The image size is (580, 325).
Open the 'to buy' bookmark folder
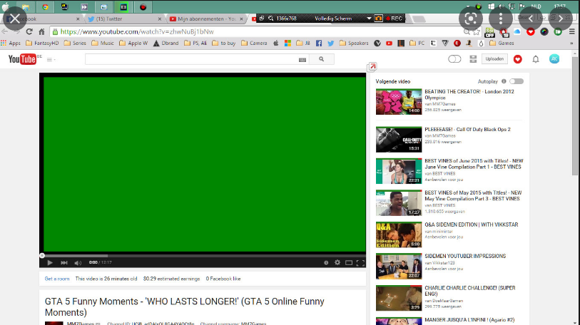click(x=224, y=43)
